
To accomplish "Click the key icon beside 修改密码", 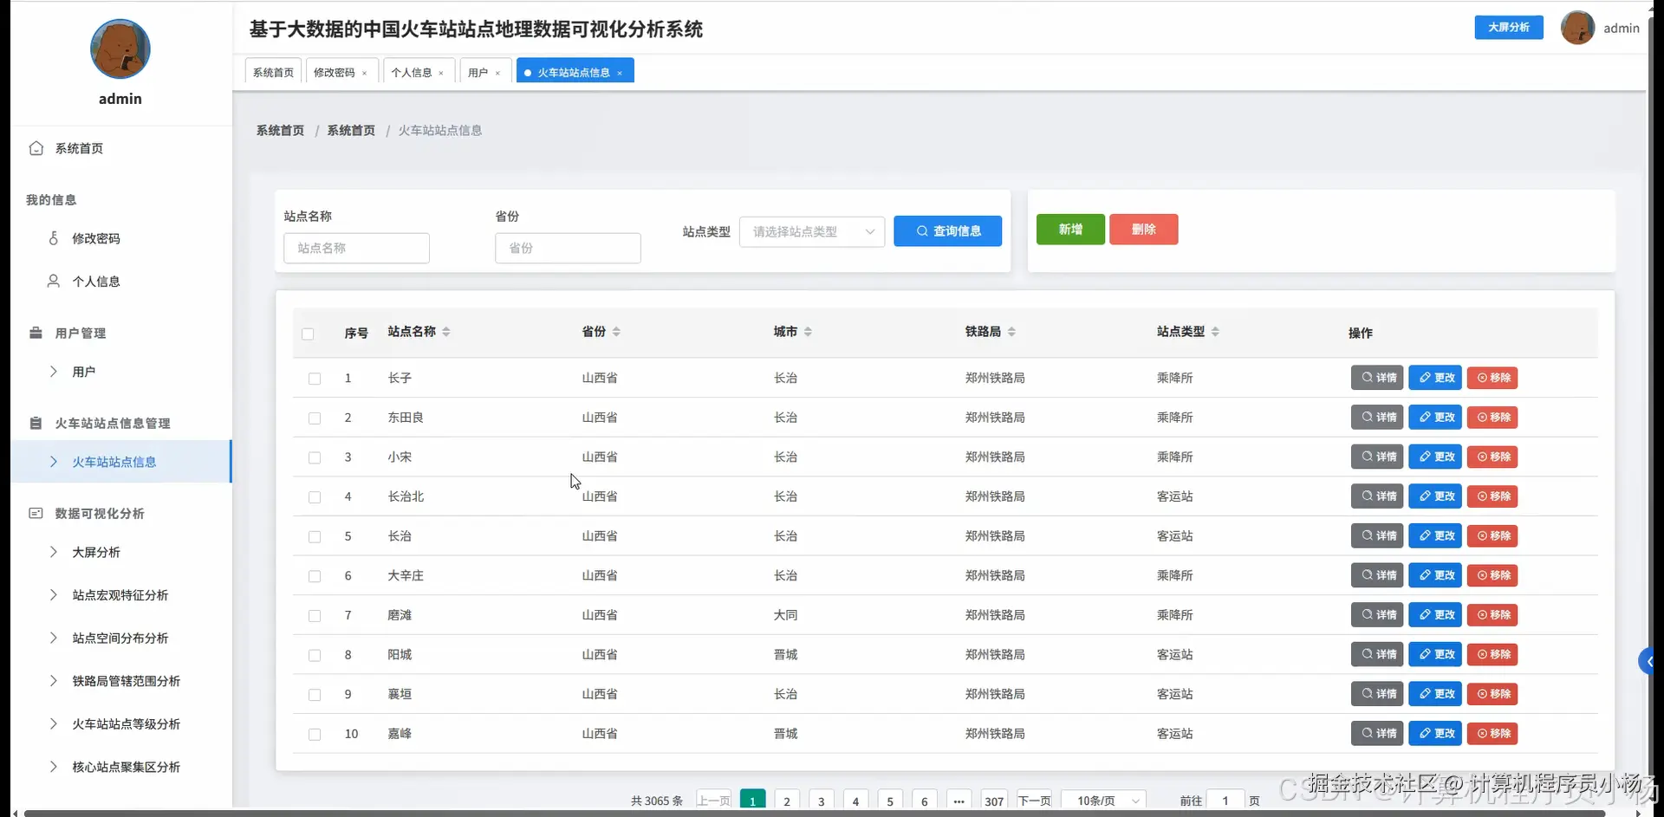I will (54, 238).
